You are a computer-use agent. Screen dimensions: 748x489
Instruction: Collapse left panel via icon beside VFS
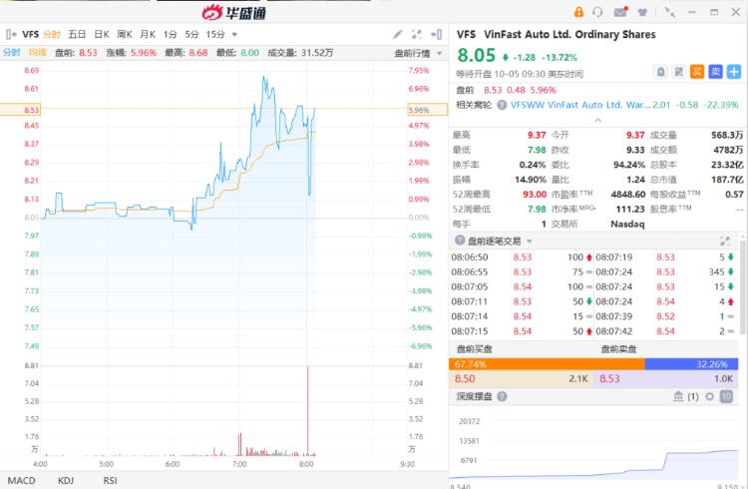pyautogui.click(x=11, y=34)
